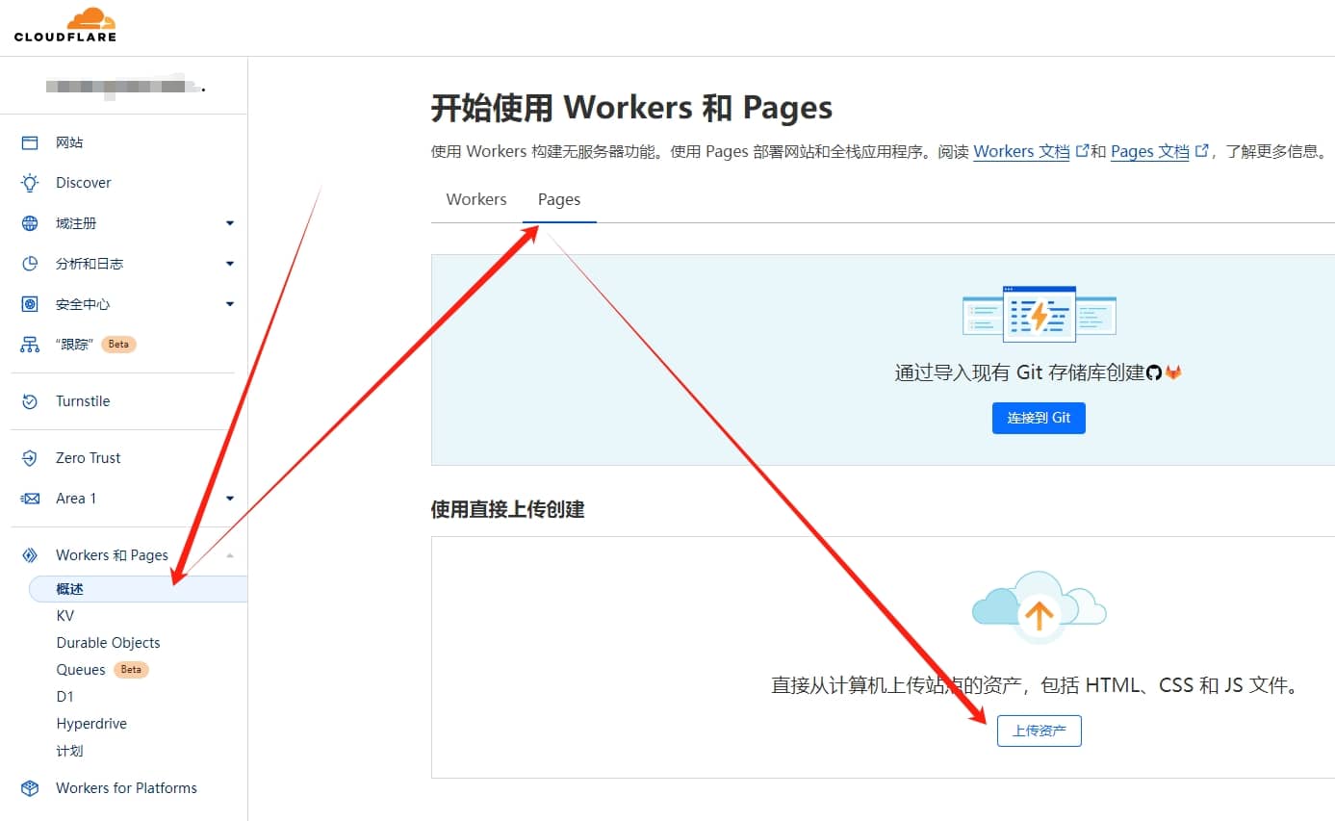This screenshot has width=1335, height=821.
Task: Click the Zero Trust sidebar icon
Action: click(x=30, y=458)
